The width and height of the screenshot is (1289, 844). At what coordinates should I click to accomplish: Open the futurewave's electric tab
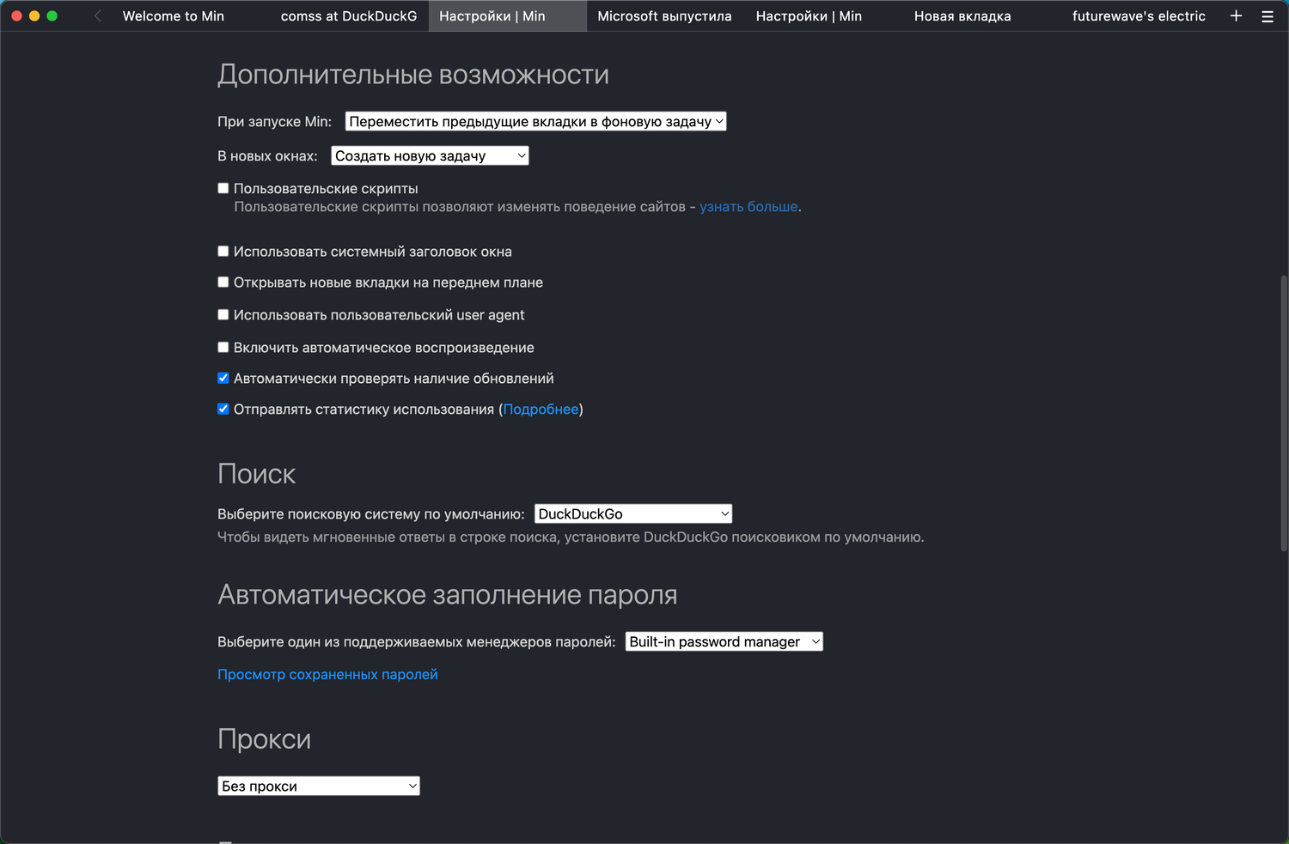click(x=1138, y=16)
